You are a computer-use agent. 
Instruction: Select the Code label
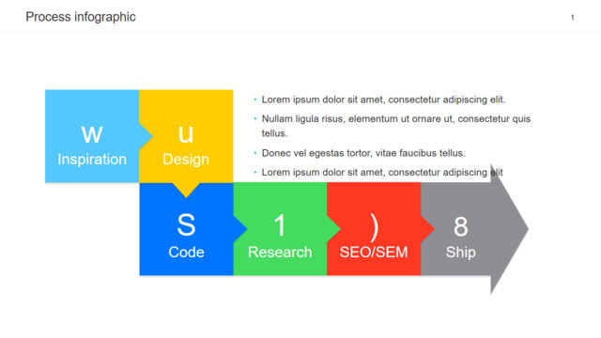tap(186, 253)
